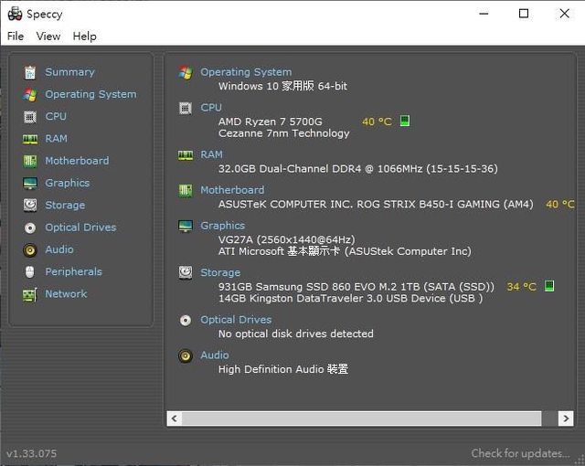Open the View menu
The width and height of the screenshot is (585, 466).
pos(48,37)
